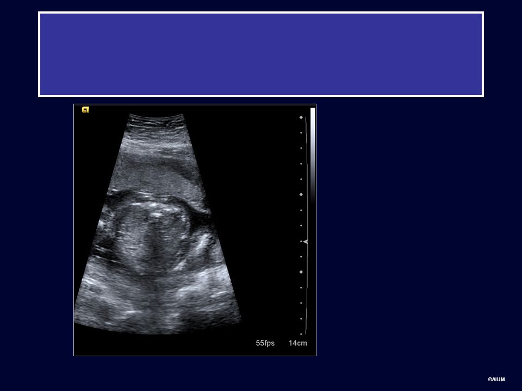522x391 pixels.
Task: Click the grayscale brightness bar
Action: (313, 156)
